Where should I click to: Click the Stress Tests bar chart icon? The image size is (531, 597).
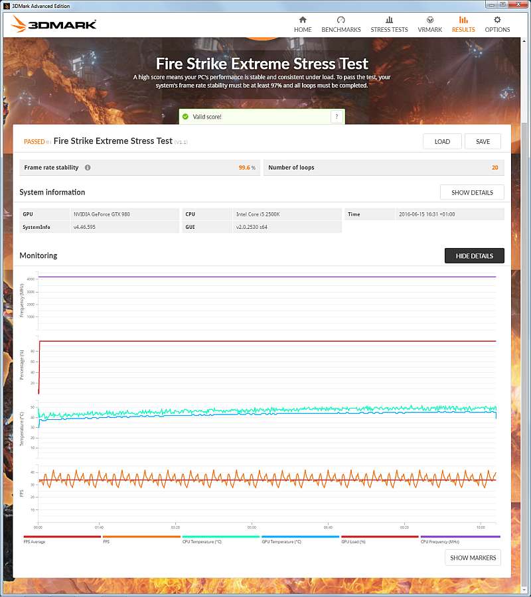pyautogui.click(x=390, y=20)
